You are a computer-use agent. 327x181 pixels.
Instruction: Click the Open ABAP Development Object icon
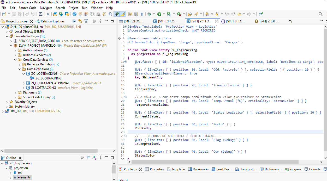[55, 14]
